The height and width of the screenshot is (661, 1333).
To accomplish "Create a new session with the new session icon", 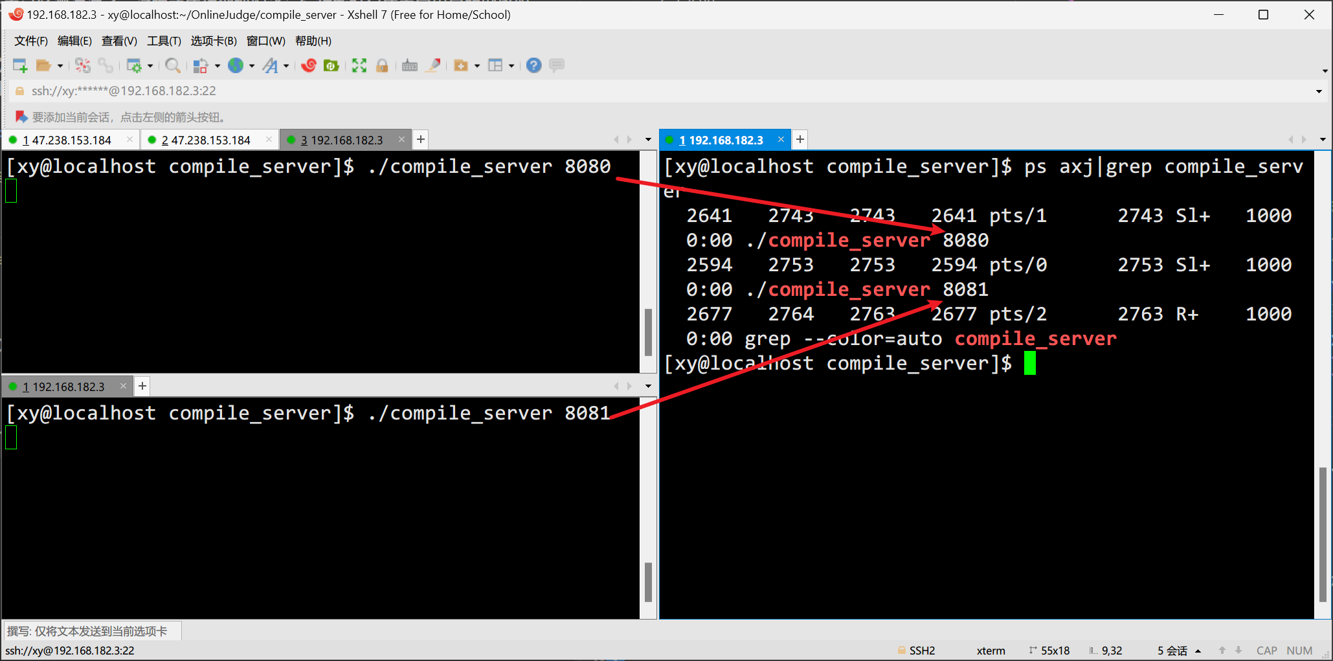I will (20, 65).
